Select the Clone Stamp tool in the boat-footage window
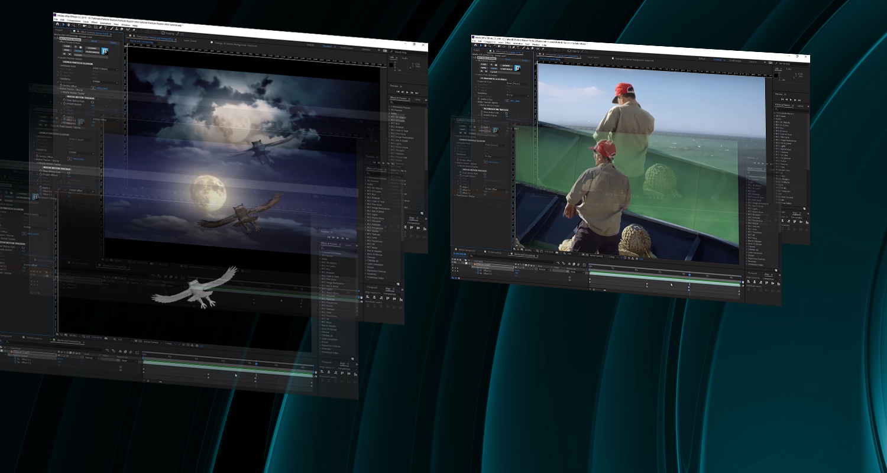Screen dimensions: 887x473 527,48
